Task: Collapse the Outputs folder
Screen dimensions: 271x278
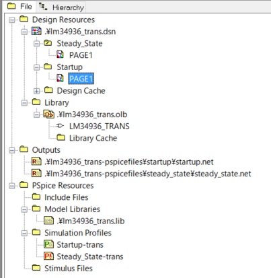Action: coord(12,150)
